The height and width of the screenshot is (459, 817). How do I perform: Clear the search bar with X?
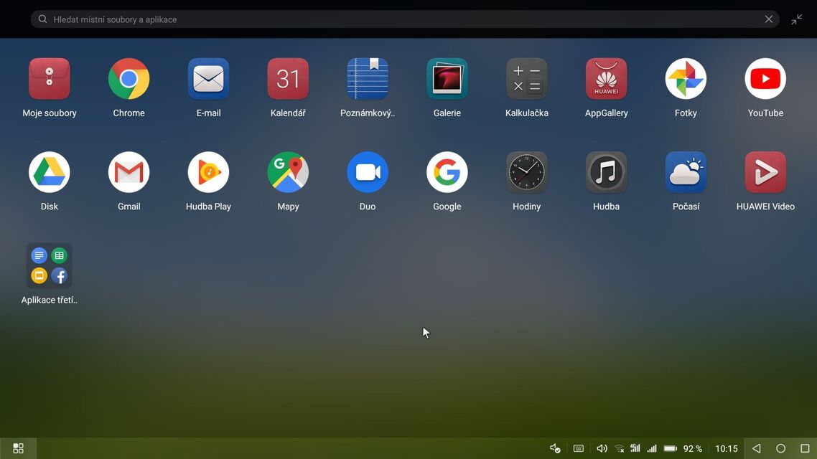[769, 19]
